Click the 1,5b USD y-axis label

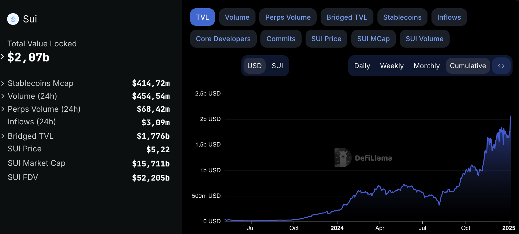(x=208, y=144)
